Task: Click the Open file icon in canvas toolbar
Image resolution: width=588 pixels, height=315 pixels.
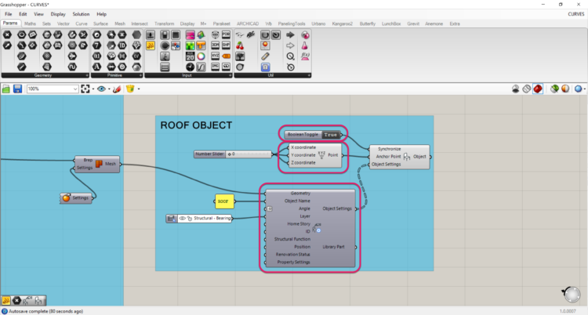Action: point(6,89)
